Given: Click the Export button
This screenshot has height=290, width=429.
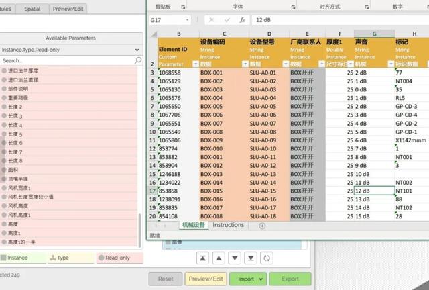Looking at the screenshot, I should (290, 279).
